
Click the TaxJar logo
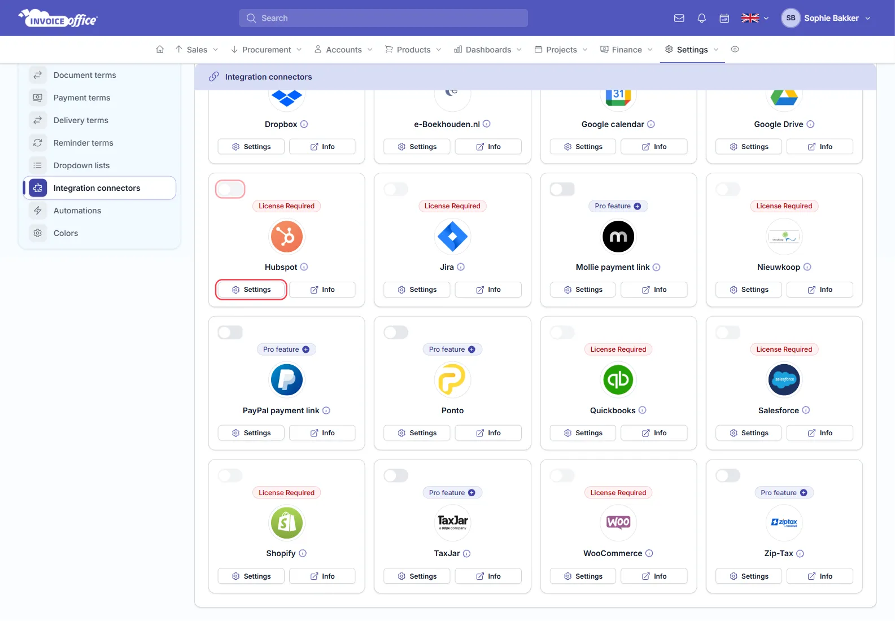pos(453,523)
